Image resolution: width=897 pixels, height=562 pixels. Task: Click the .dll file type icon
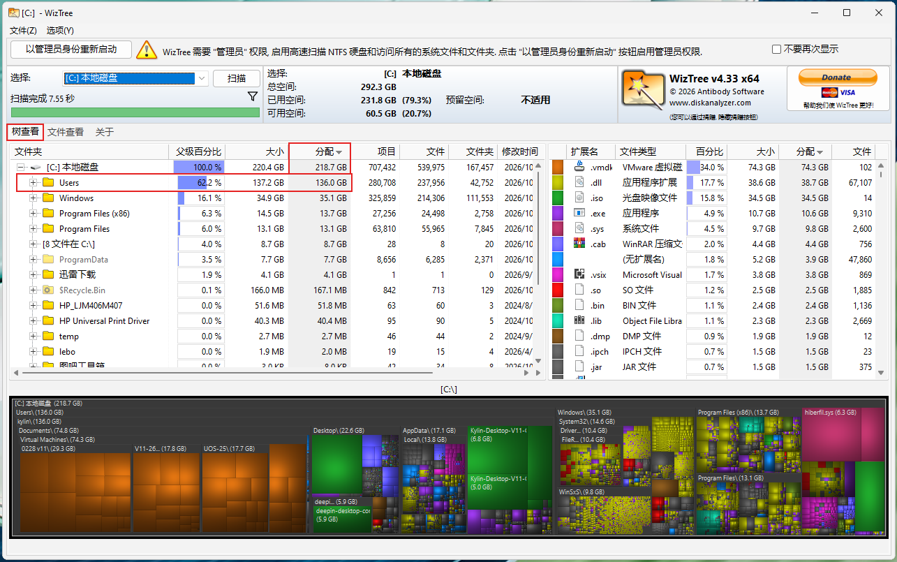click(x=579, y=183)
